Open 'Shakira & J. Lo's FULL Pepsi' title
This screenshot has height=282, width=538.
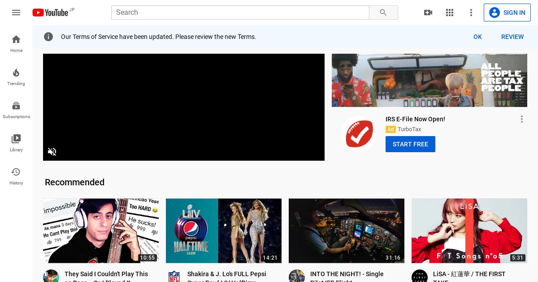227,277
